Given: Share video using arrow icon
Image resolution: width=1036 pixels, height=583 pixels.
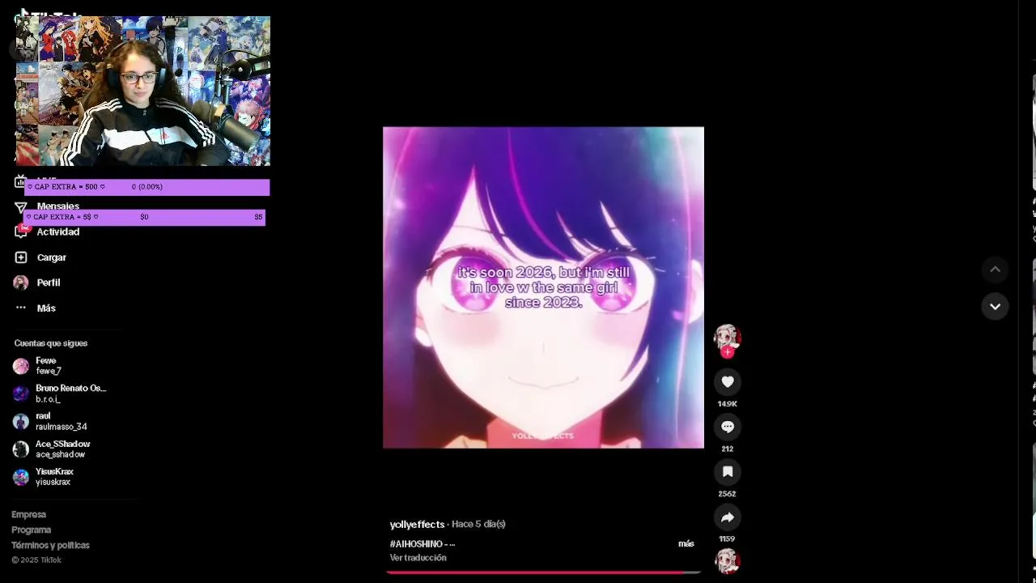Looking at the screenshot, I should coord(728,517).
